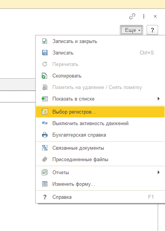165x231 pixels.
Task: Click the printer icon for Бухгалтерская справка
Action: click(45, 135)
